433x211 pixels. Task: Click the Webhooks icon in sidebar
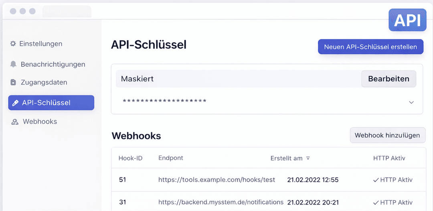[15, 122]
